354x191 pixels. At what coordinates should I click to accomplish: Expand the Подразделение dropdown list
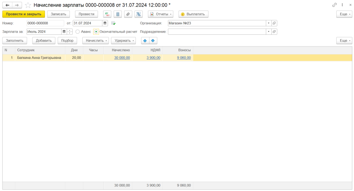[268, 32]
